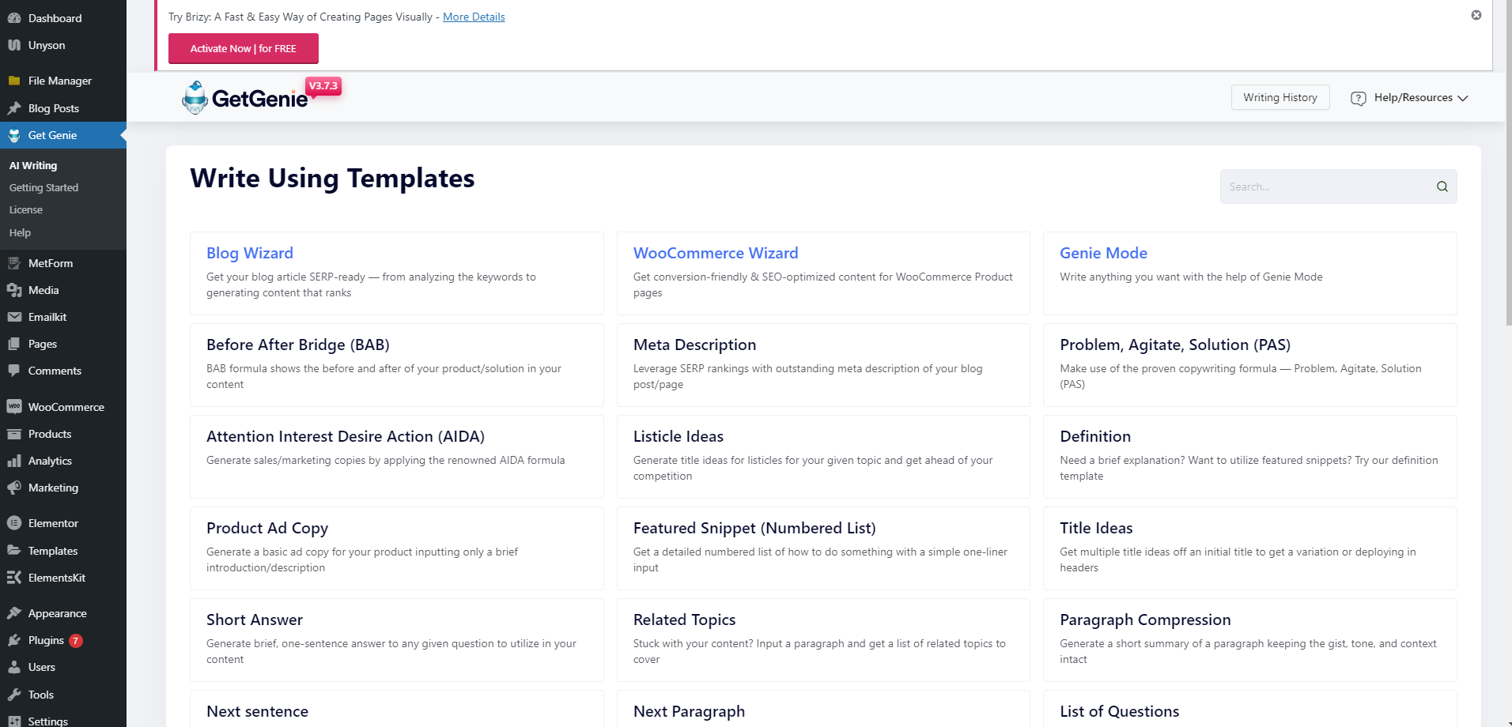
Task: Open the WooCommerce Wizard template
Action: point(823,273)
